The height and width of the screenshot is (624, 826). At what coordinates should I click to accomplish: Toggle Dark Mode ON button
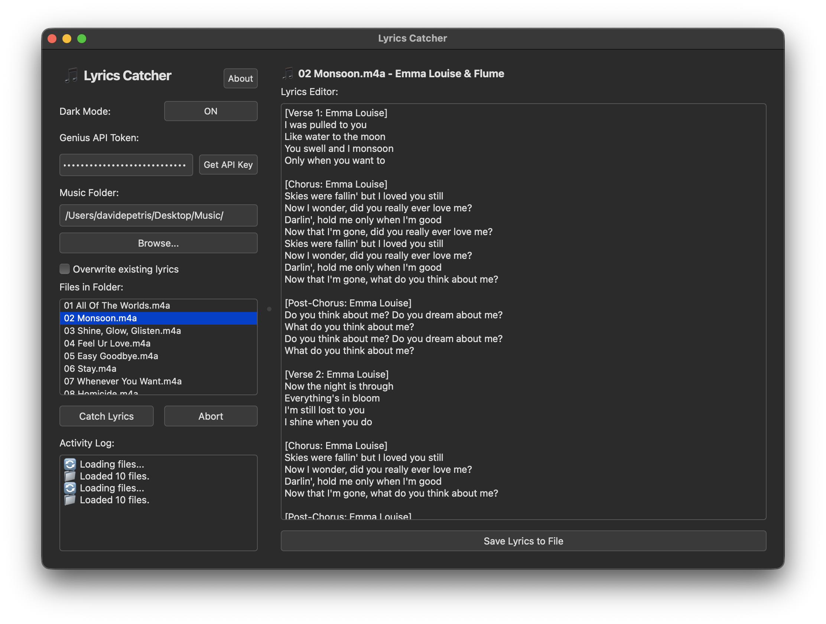pos(211,111)
